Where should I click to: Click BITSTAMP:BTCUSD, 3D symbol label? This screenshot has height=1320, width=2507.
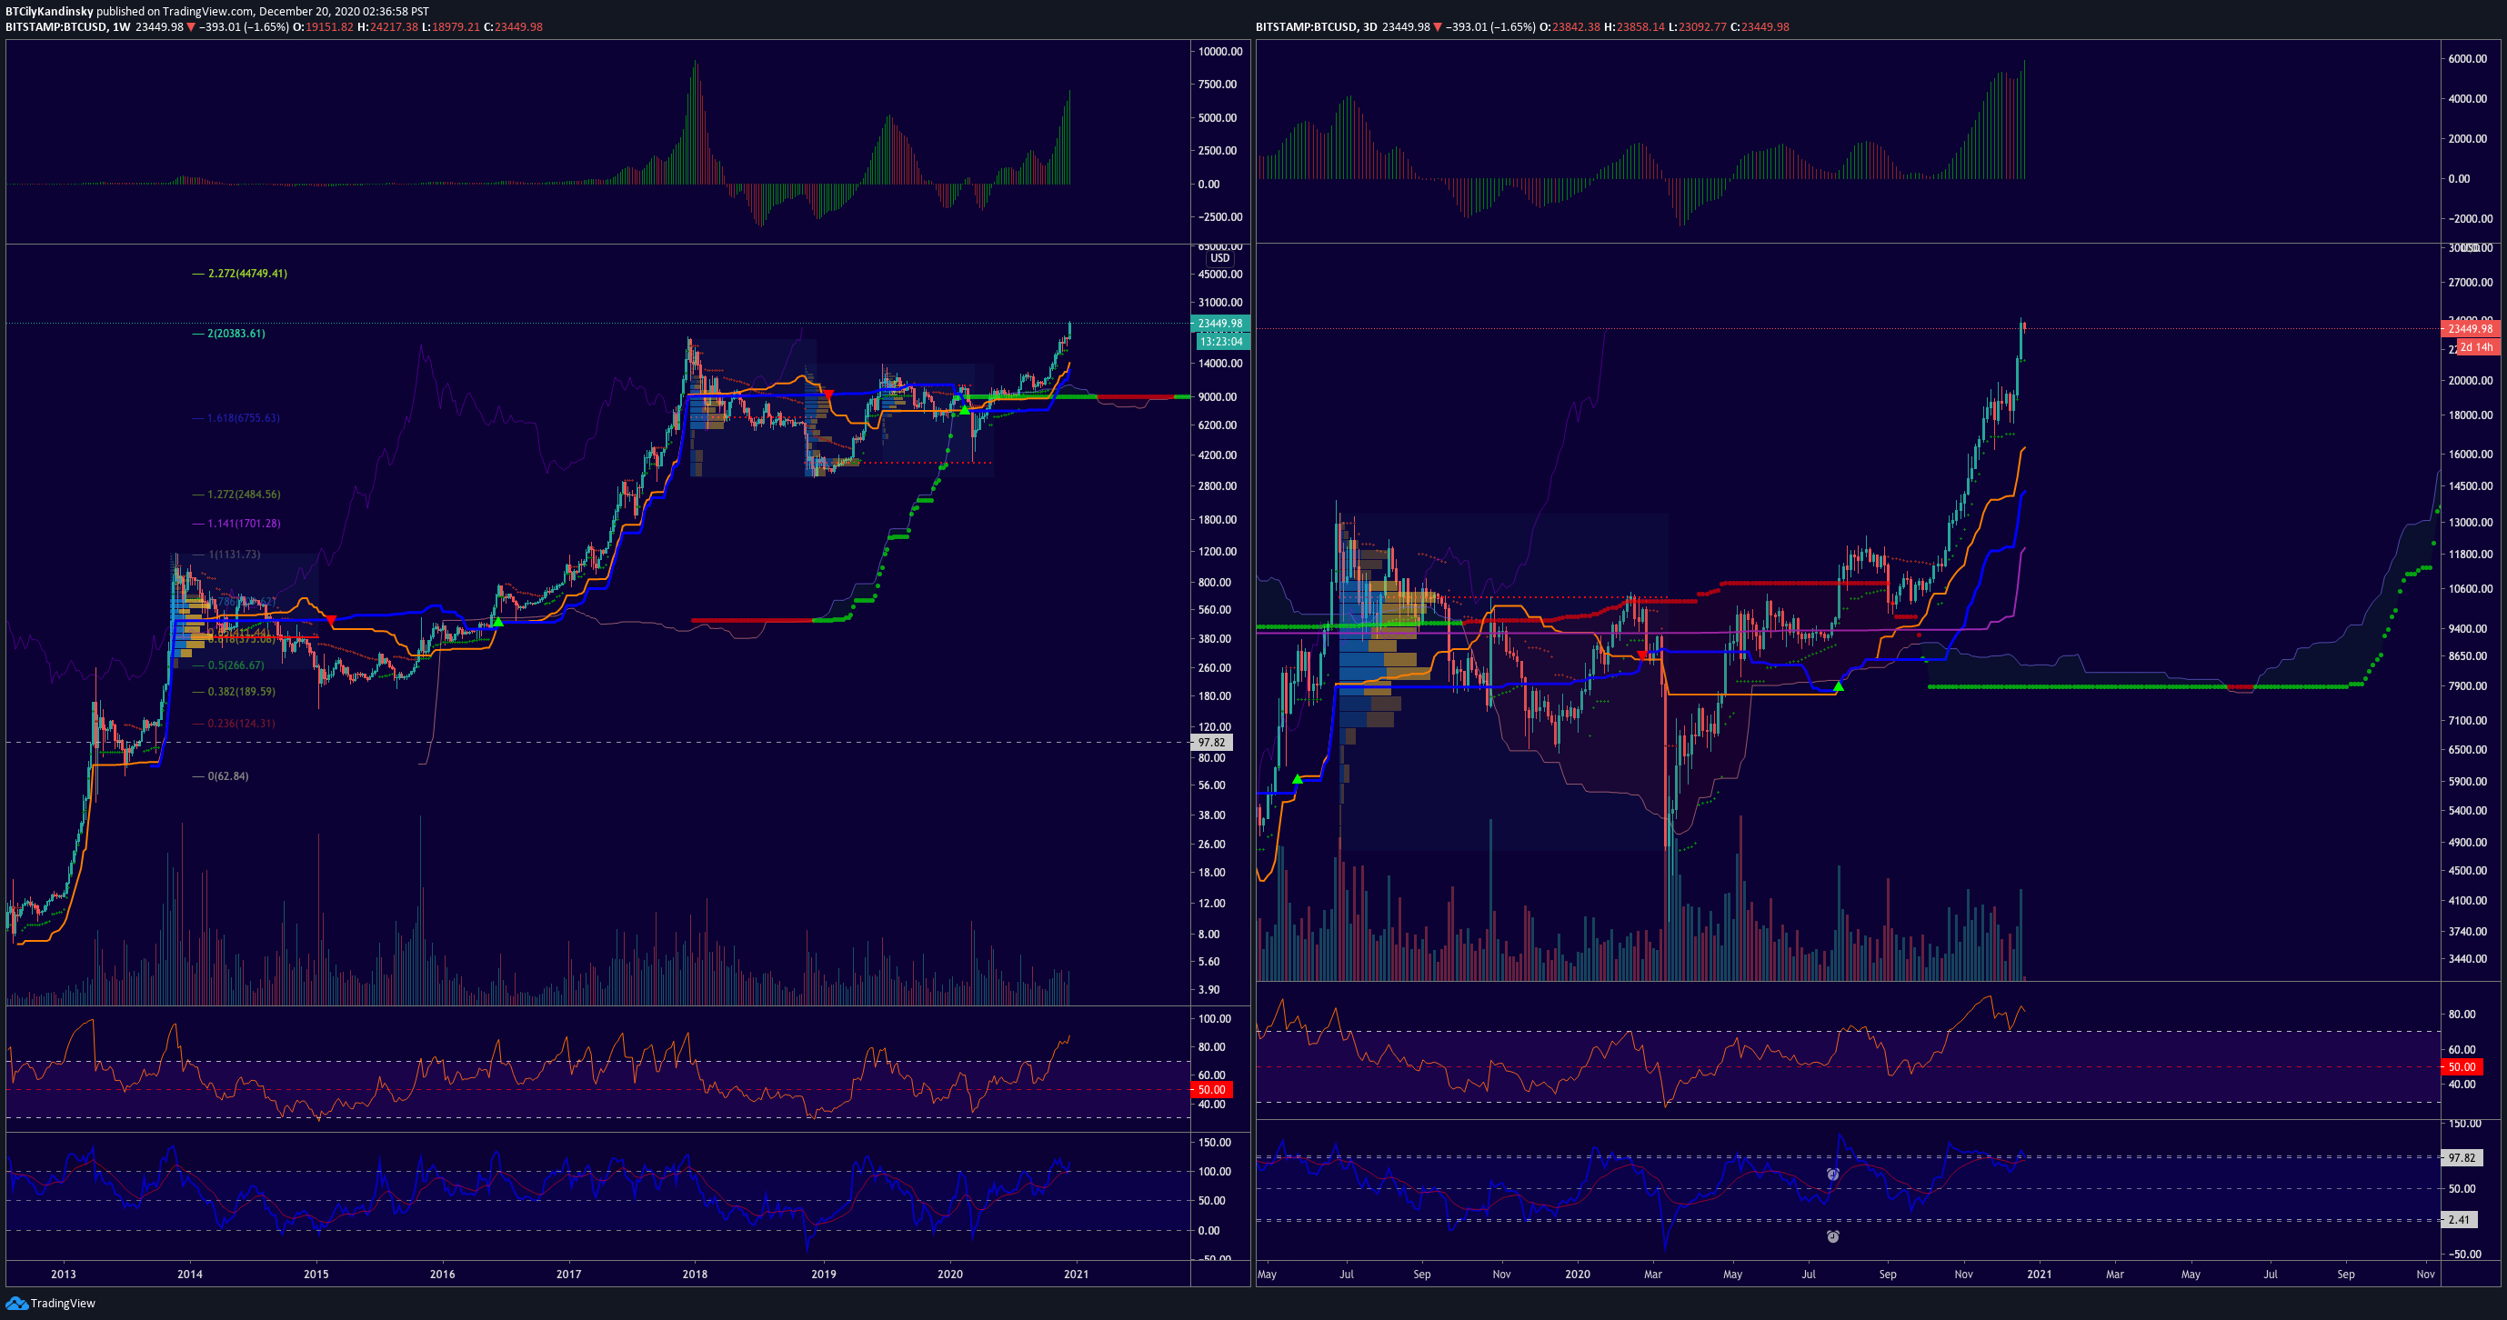(x=1317, y=27)
